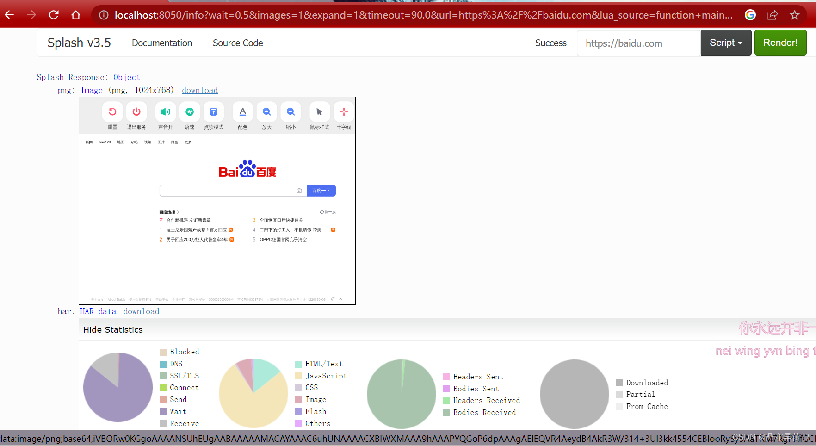Click the Google icon in address bar
The width and height of the screenshot is (816, 446).
[750, 15]
